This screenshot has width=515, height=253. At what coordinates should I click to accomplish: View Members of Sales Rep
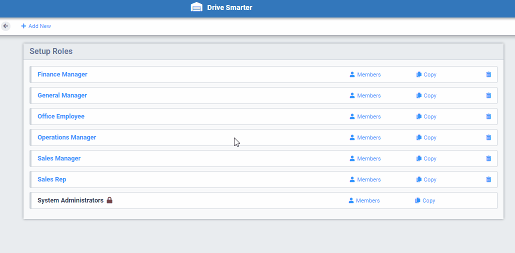pyautogui.click(x=365, y=179)
